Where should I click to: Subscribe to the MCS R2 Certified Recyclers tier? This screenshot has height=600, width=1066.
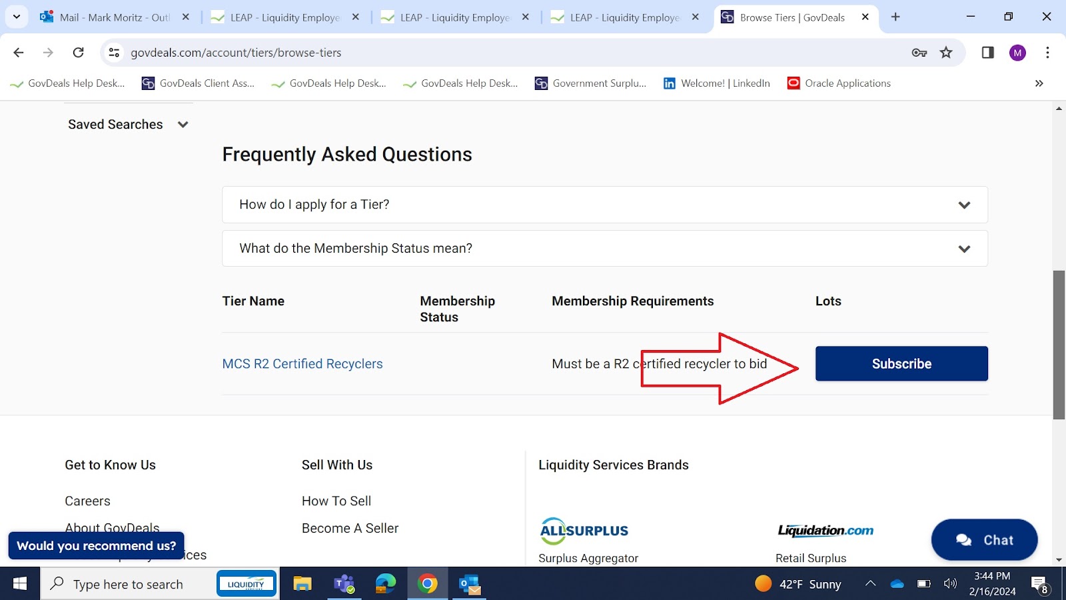pyautogui.click(x=901, y=364)
